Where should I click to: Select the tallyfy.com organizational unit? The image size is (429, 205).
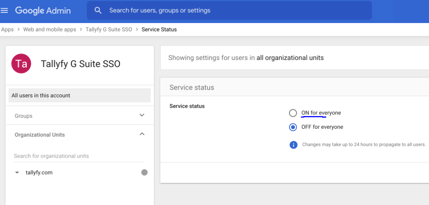39,172
